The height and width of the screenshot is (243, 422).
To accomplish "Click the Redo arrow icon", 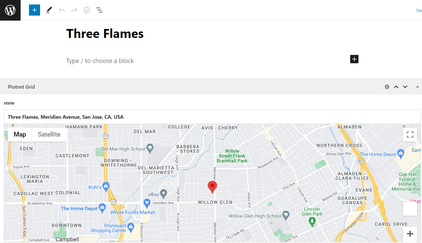I will point(74,10).
